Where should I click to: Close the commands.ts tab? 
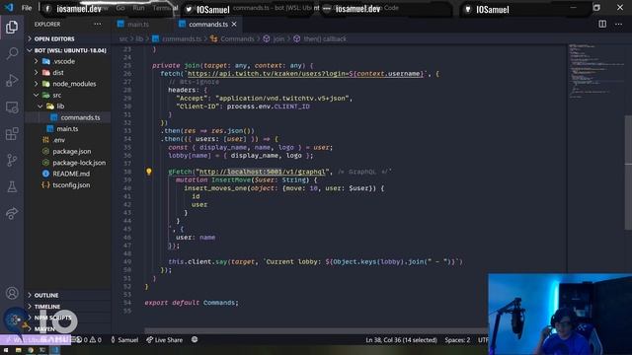tap(234, 24)
